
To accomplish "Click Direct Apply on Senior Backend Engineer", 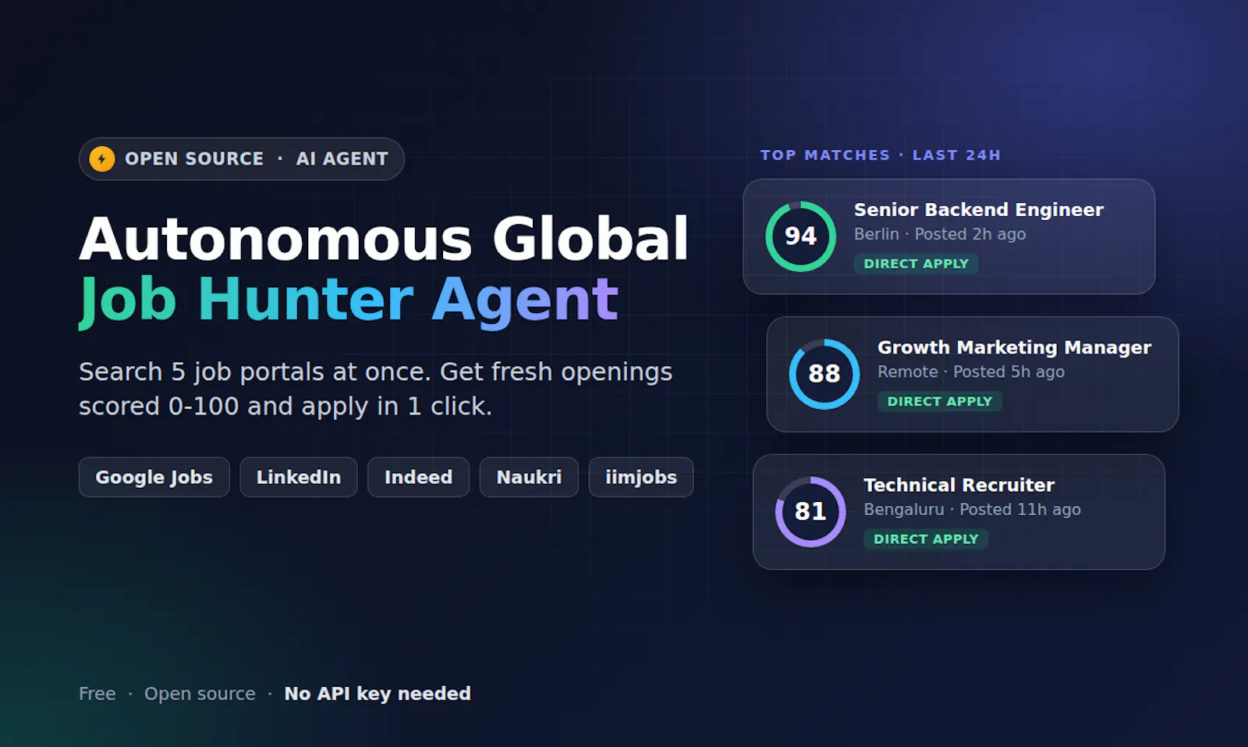I will pos(916,264).
